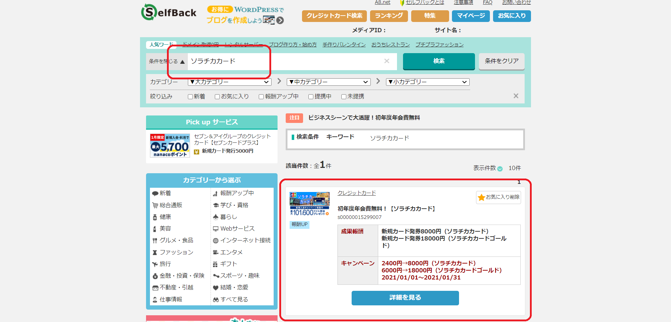Select the 旅行 airplane icon
This screenshot has height=322, width=671.
pyautogui.click(x=155, y=264)
